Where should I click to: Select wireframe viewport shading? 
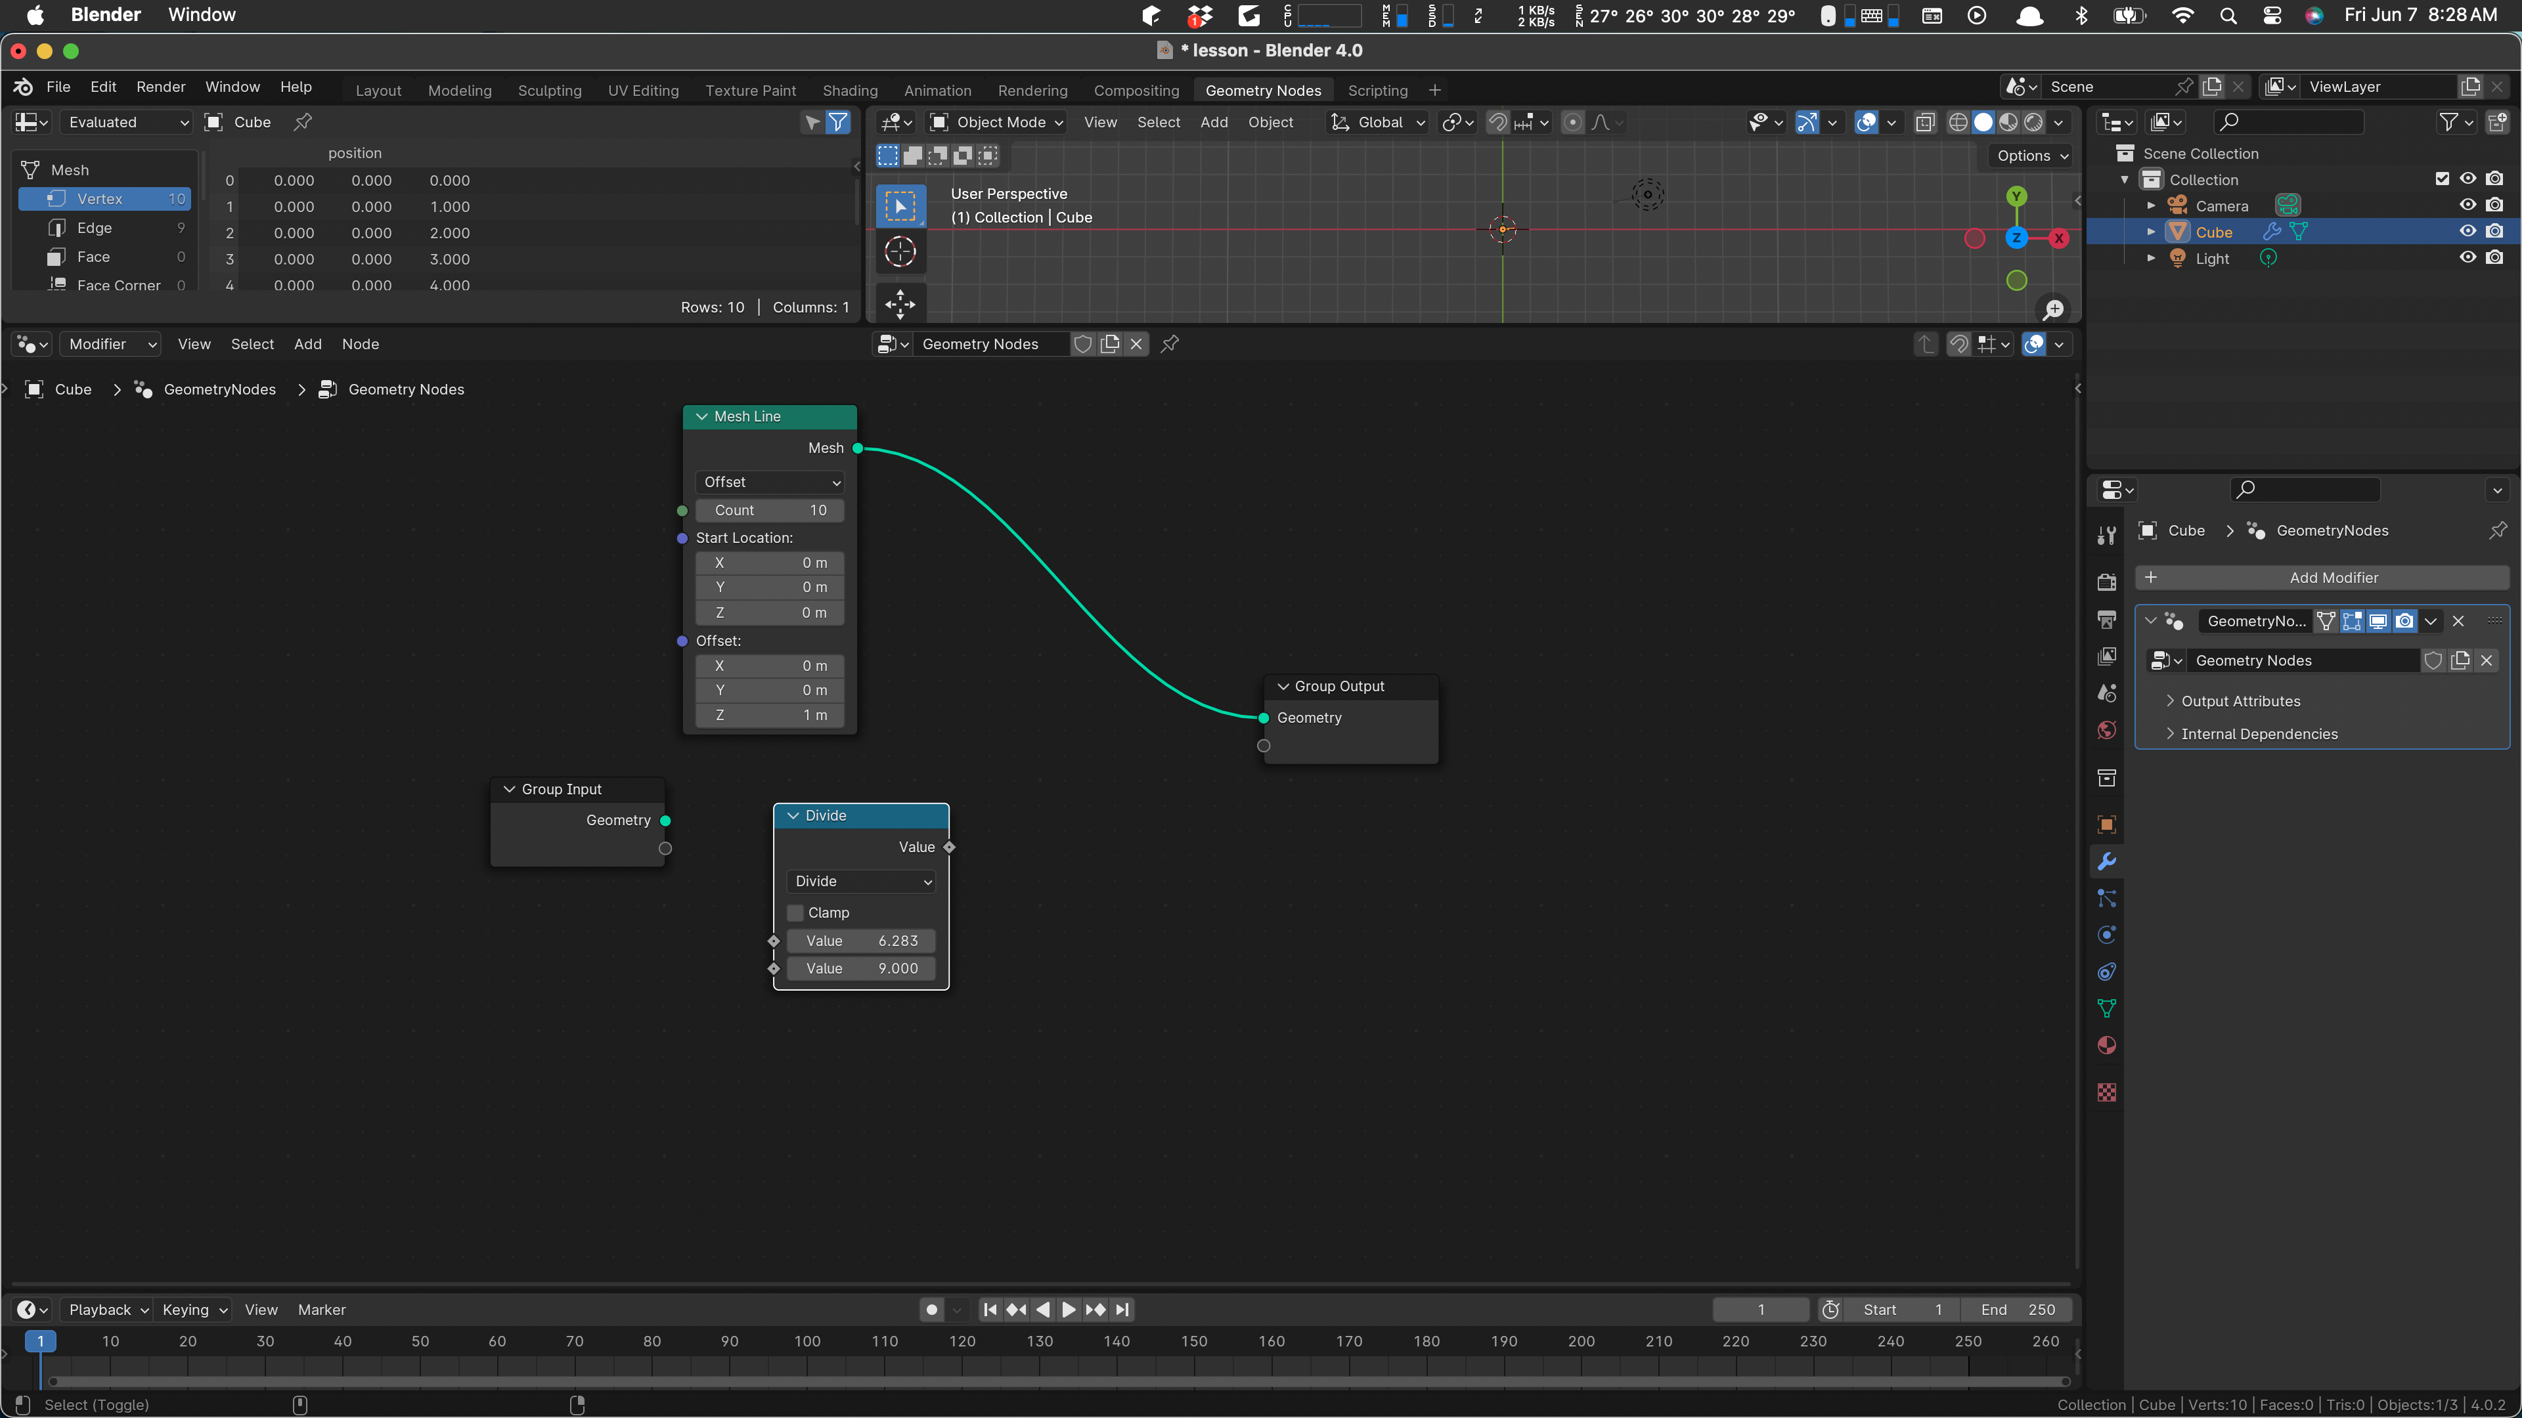pyautogui.click(x=1957, y=122)
